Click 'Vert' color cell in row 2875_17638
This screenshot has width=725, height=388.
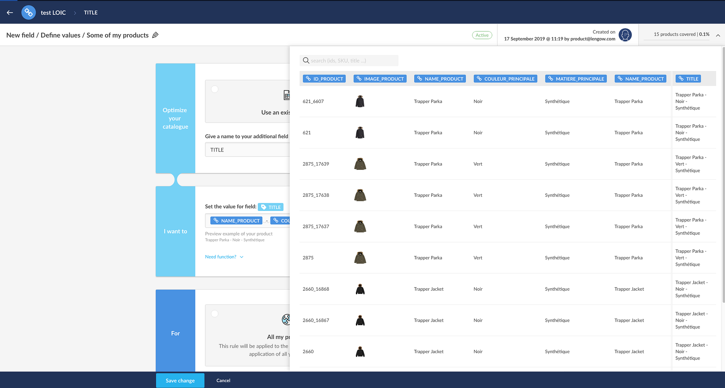(x=478, y=195)
